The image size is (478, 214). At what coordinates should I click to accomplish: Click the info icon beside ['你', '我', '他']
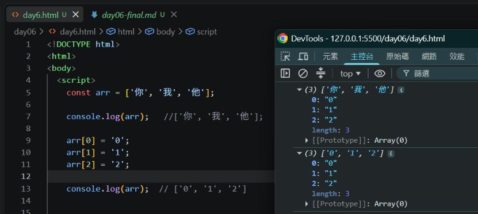[401, 90]
